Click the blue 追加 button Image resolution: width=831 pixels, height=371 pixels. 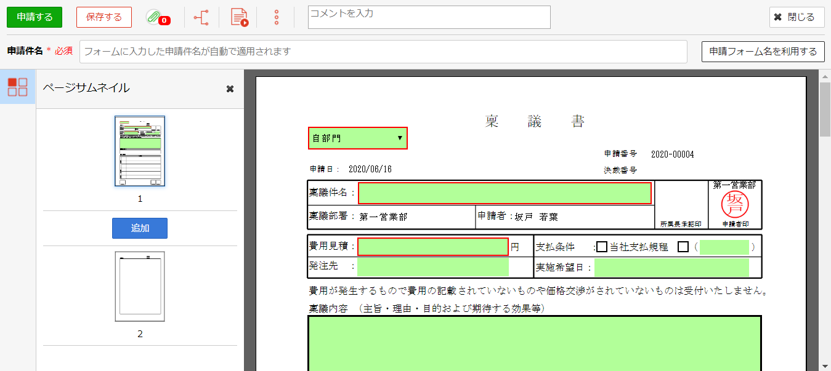pos(140,228)
